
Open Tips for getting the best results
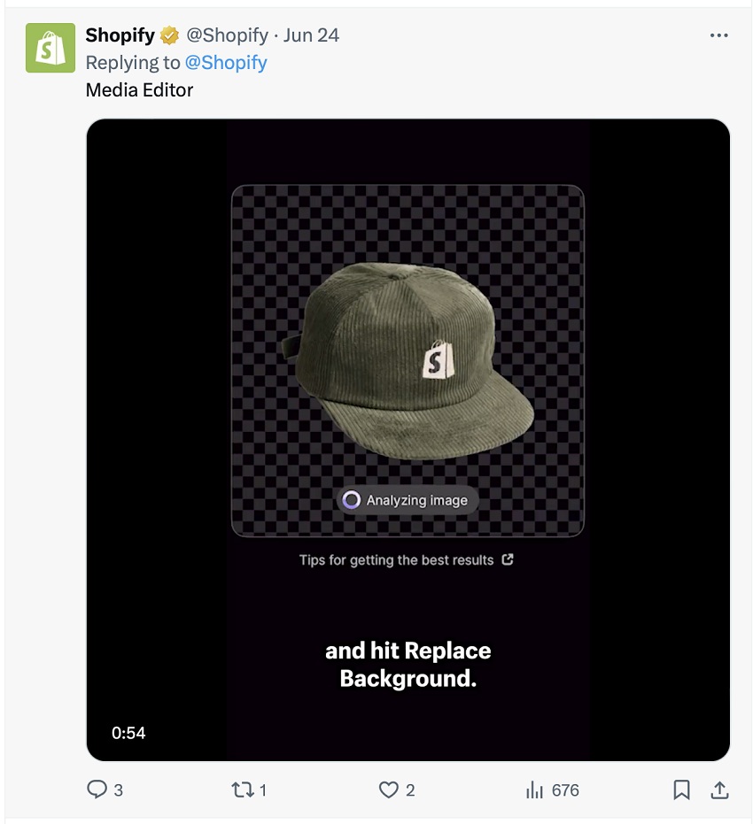(x=396, y=560)
